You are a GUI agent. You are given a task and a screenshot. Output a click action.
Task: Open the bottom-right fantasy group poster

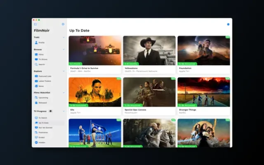pyautogui.click(x=203, y=133)
